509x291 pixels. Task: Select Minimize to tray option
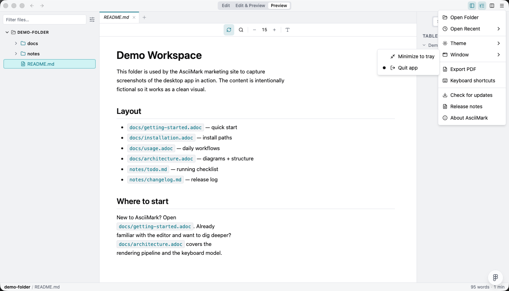[x=408, y=56]
